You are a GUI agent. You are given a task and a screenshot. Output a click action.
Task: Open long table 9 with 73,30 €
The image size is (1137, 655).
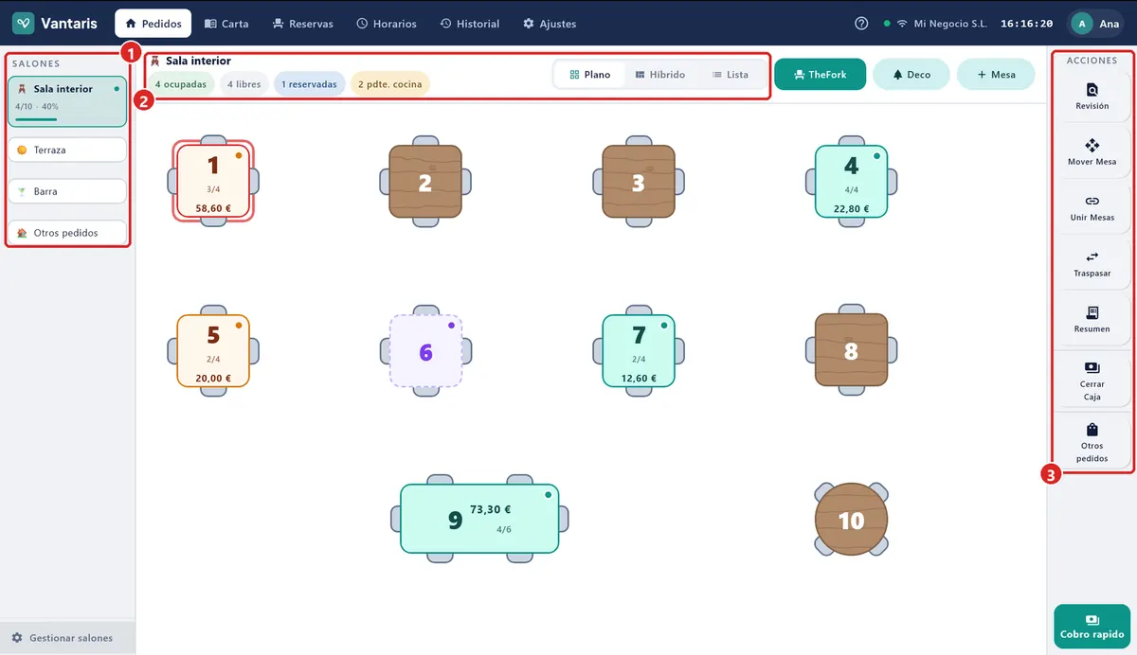pyautogui.click(x=479, y=519)
